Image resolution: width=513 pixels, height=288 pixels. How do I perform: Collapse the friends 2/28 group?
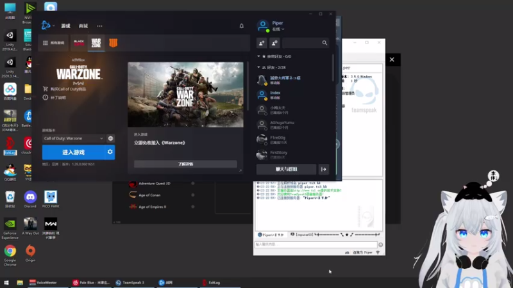[x=258, y=67]
